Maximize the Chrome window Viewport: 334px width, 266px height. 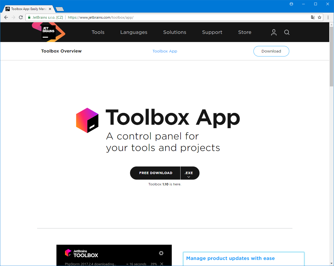(x=316, y=4)
